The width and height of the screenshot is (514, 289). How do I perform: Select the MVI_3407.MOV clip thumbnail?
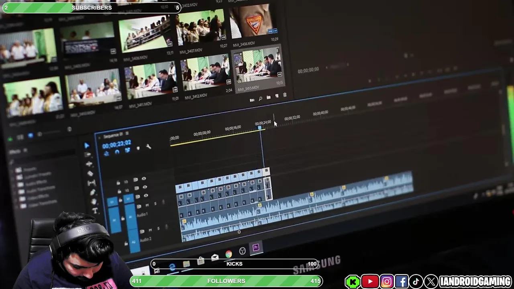pos(201,28)
